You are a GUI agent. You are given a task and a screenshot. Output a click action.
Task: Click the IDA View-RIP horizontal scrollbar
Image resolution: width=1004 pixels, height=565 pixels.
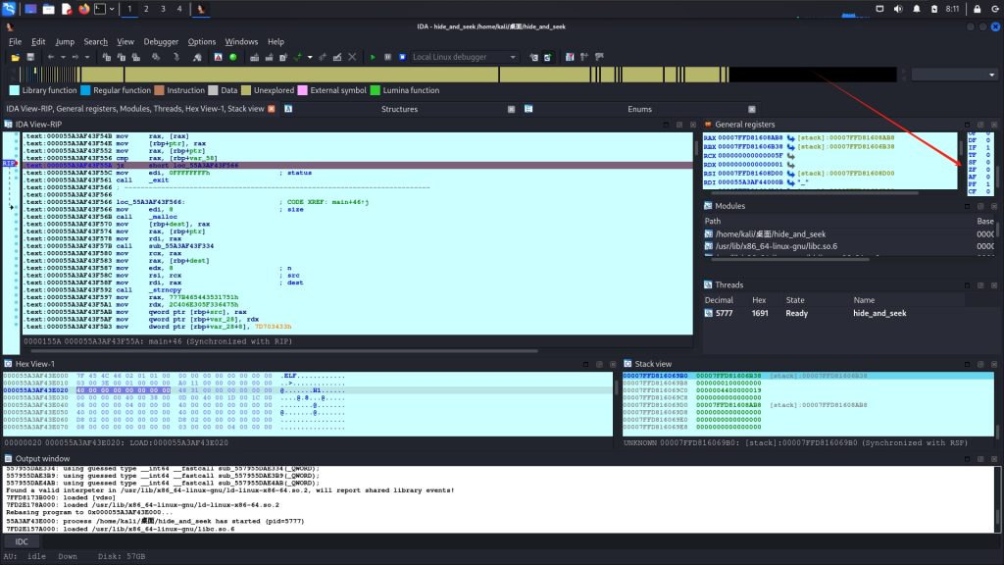pyautogui.click(x=284, y=351)
